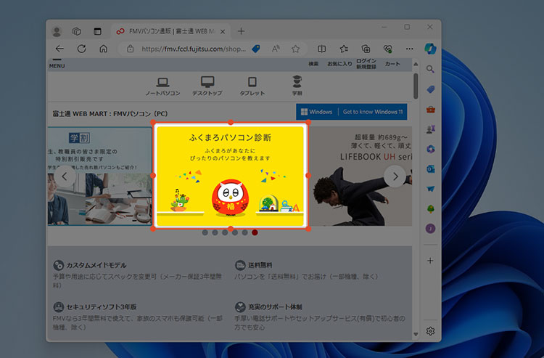Image resolution: width=544 pixels, height=358 pixels.
Task: Show next carousel slide arrow
Action: coord(395,176)
